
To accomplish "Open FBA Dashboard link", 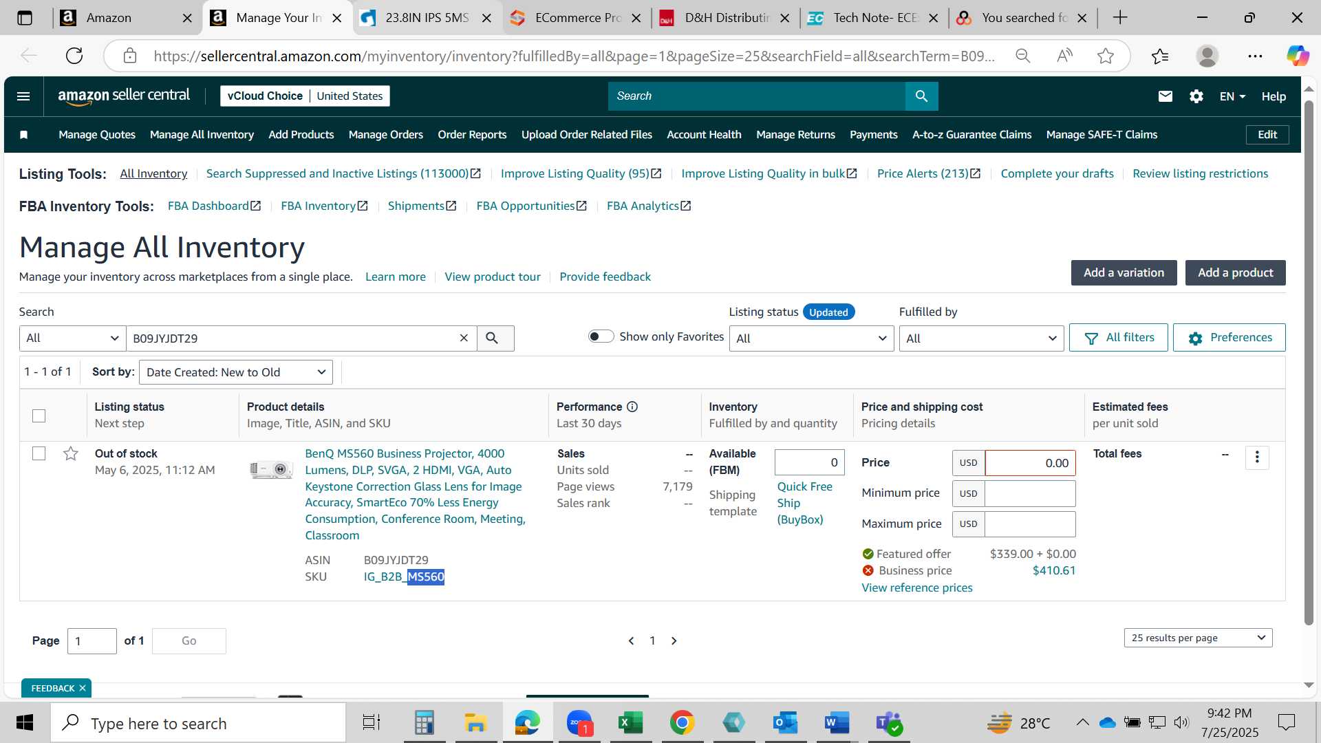I will (x=214, y=206).
